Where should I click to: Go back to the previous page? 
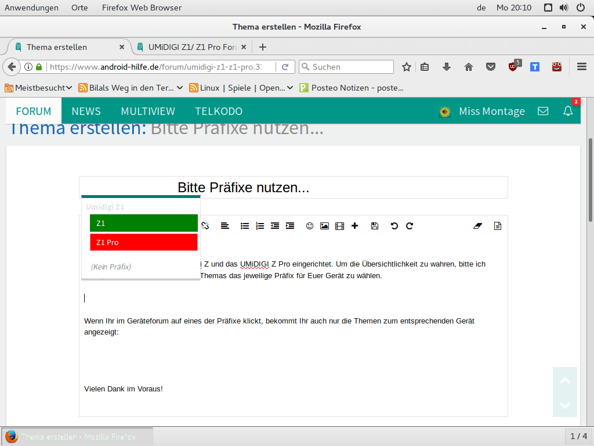tap(12, 67)
